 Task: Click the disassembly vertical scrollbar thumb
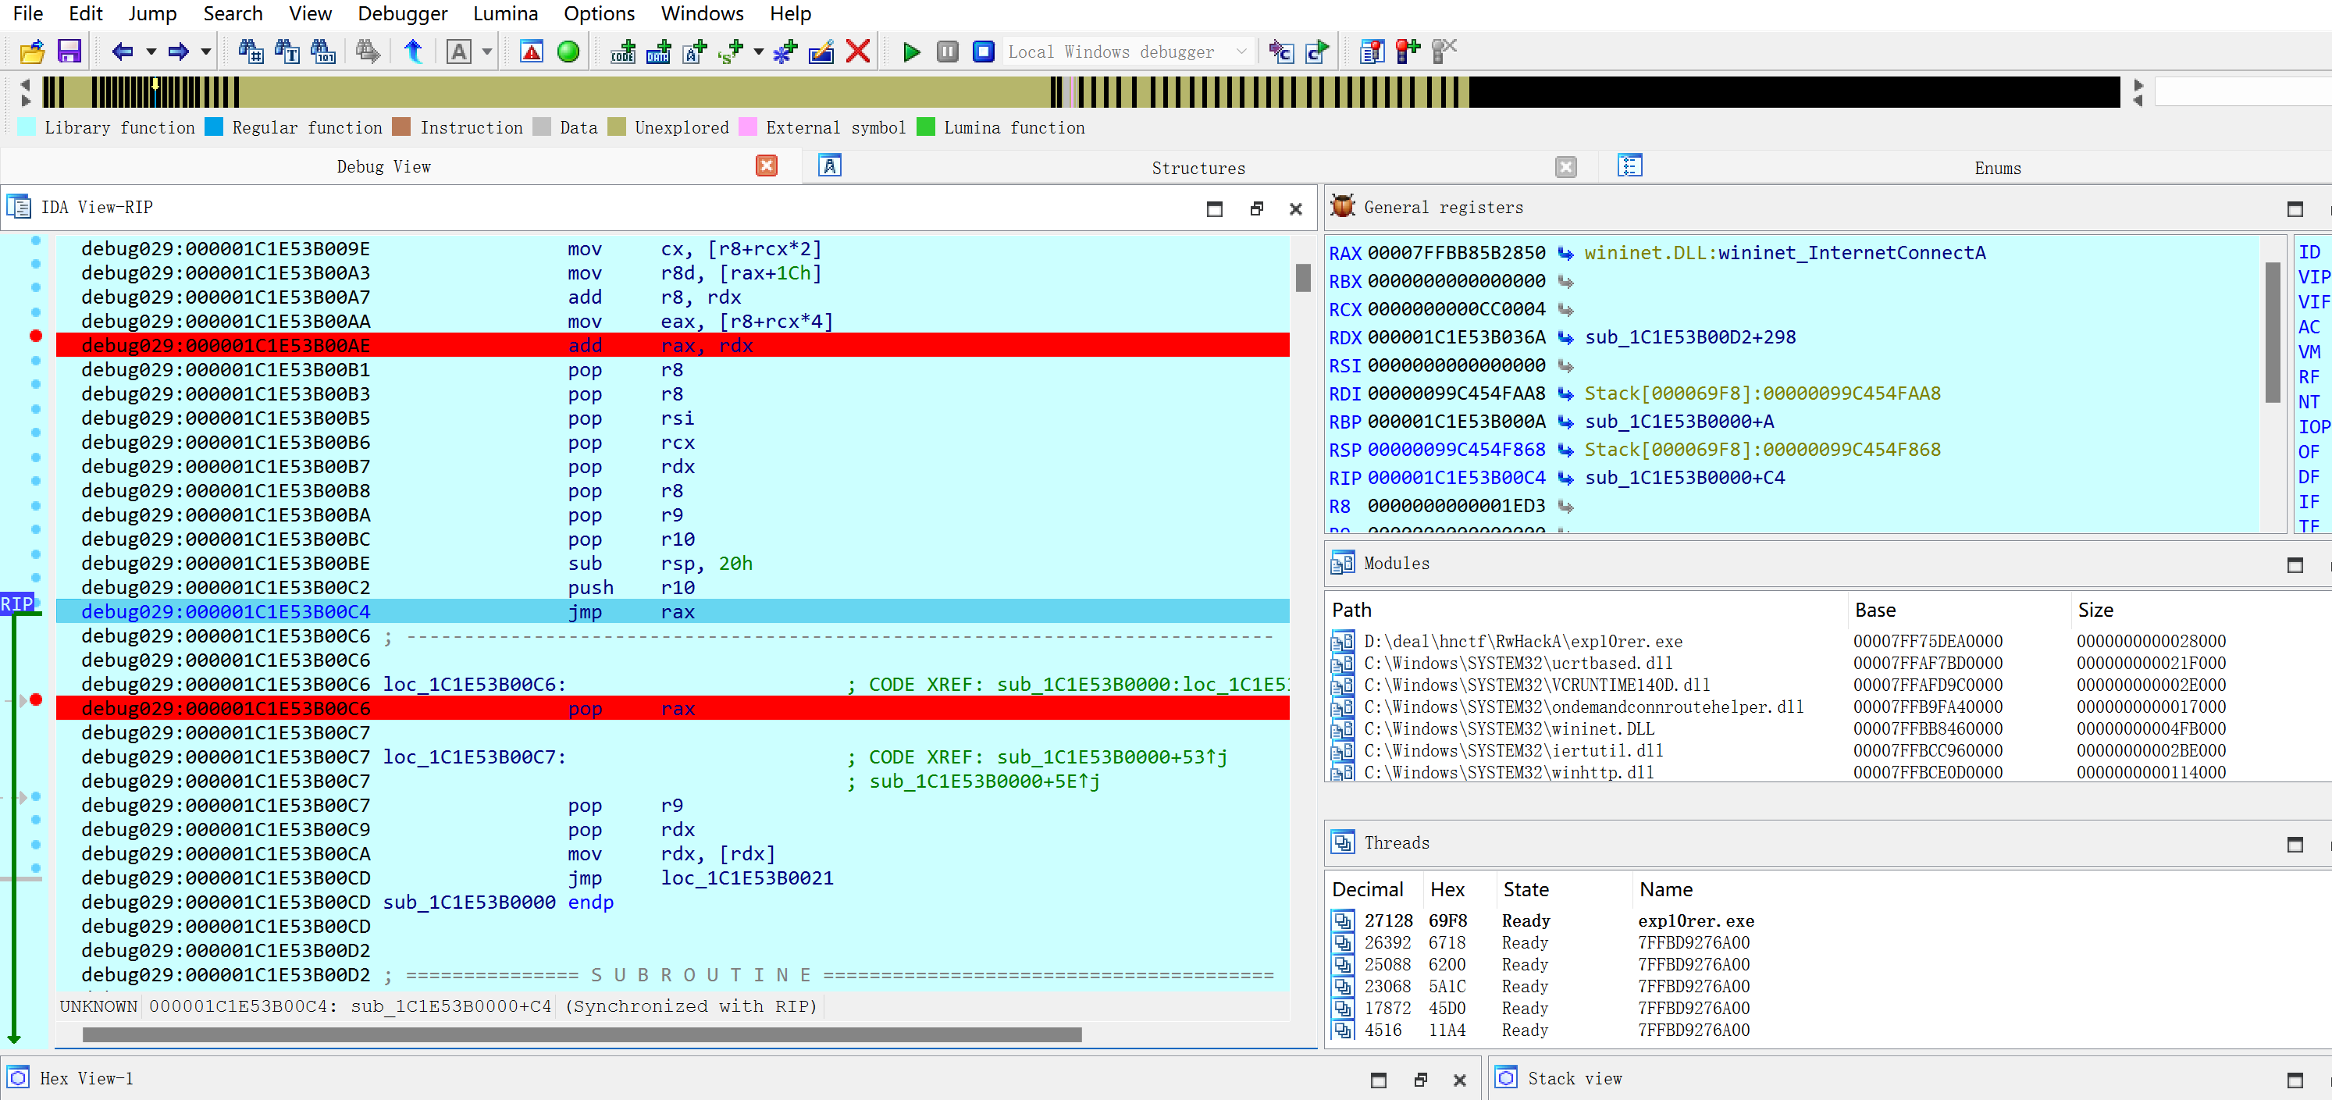coord(1303,277)
